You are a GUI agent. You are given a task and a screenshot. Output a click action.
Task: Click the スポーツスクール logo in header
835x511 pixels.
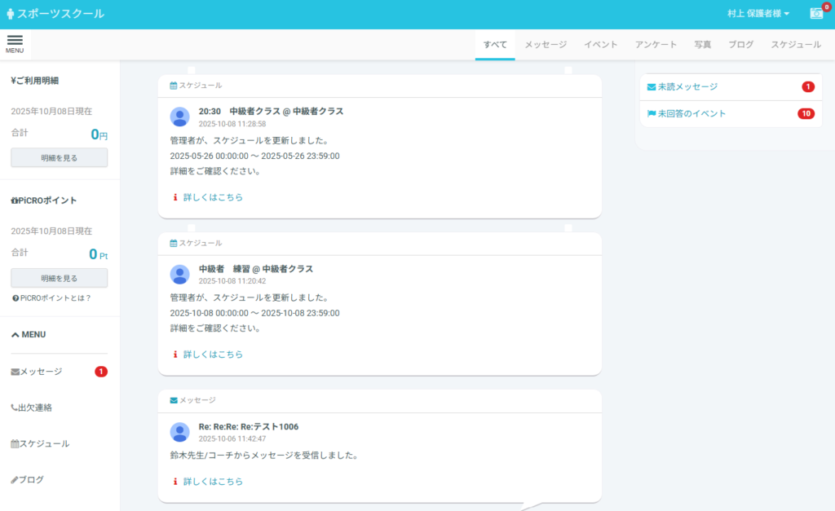[55, 14]
